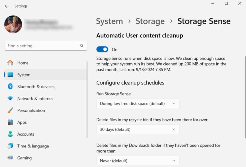Click the Find a setting search box
The width and height of the screenshot is (246, 167).
coord(40,46)
